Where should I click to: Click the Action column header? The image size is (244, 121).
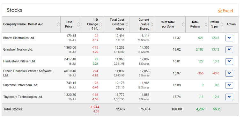pyautogui.click(x=231, y=24)
